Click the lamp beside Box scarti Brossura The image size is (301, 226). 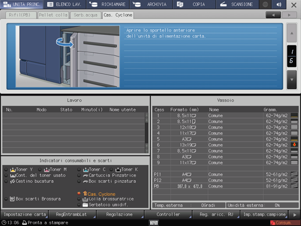pos(6,199)
